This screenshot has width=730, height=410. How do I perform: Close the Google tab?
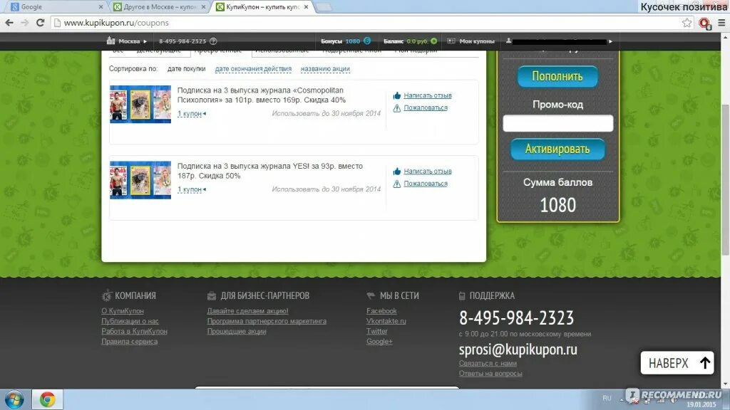click(x=101, y=7)
